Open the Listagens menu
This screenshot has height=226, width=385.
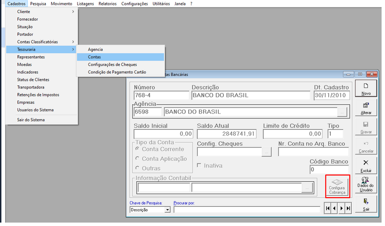(x=86, y=4)
